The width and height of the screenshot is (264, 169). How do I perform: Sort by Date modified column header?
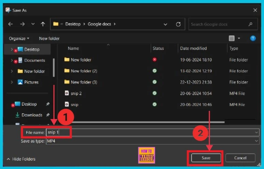pos(193,48)
